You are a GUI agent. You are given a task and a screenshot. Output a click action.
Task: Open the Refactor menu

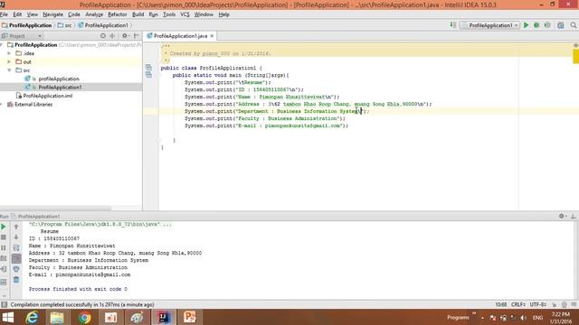(118, 14)
